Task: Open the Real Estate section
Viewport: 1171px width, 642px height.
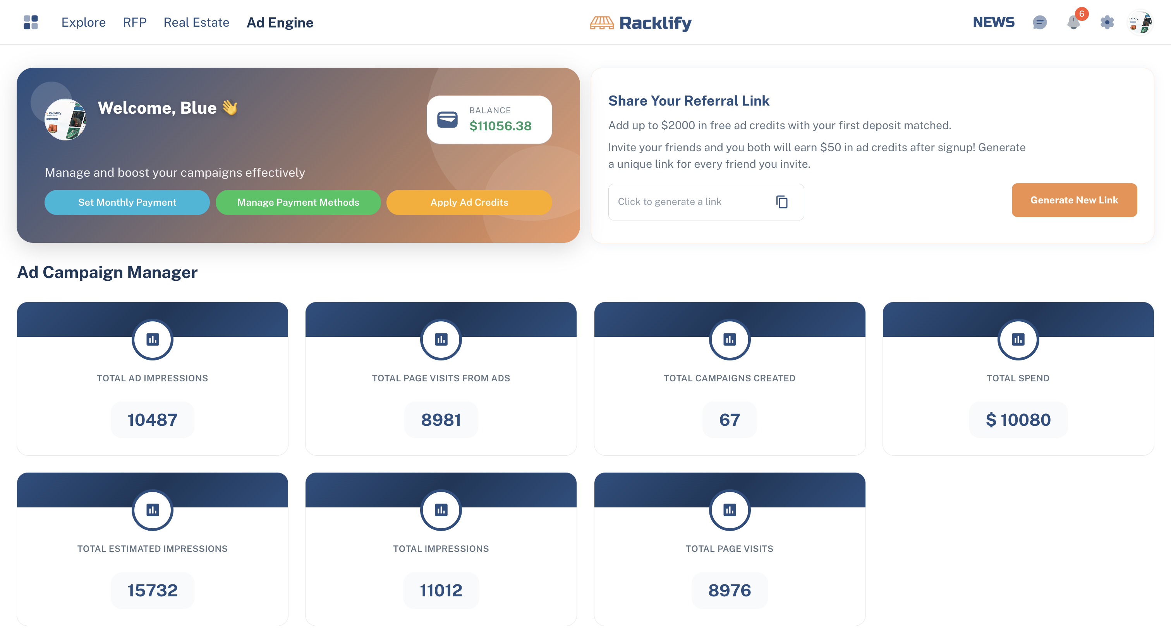Action: (196, 22)
